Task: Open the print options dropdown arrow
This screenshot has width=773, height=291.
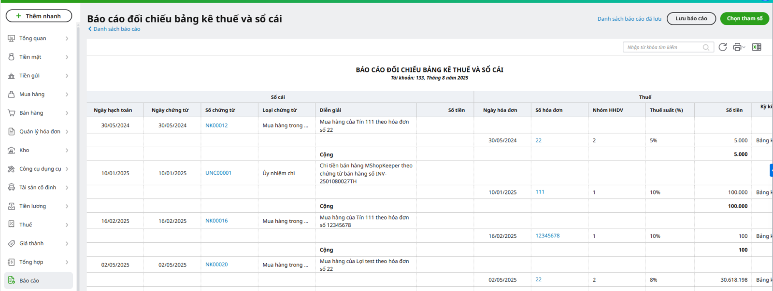Action: click(744, 47)
